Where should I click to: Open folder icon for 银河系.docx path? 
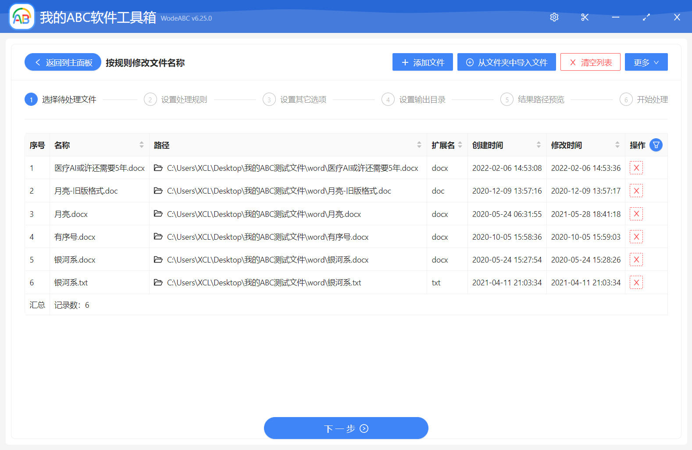pos(158,259)
